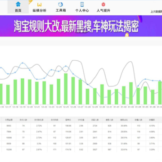Screen dimensions: 162x162
Task: Click the 2.72% table cell
Action: coord(39,126)
